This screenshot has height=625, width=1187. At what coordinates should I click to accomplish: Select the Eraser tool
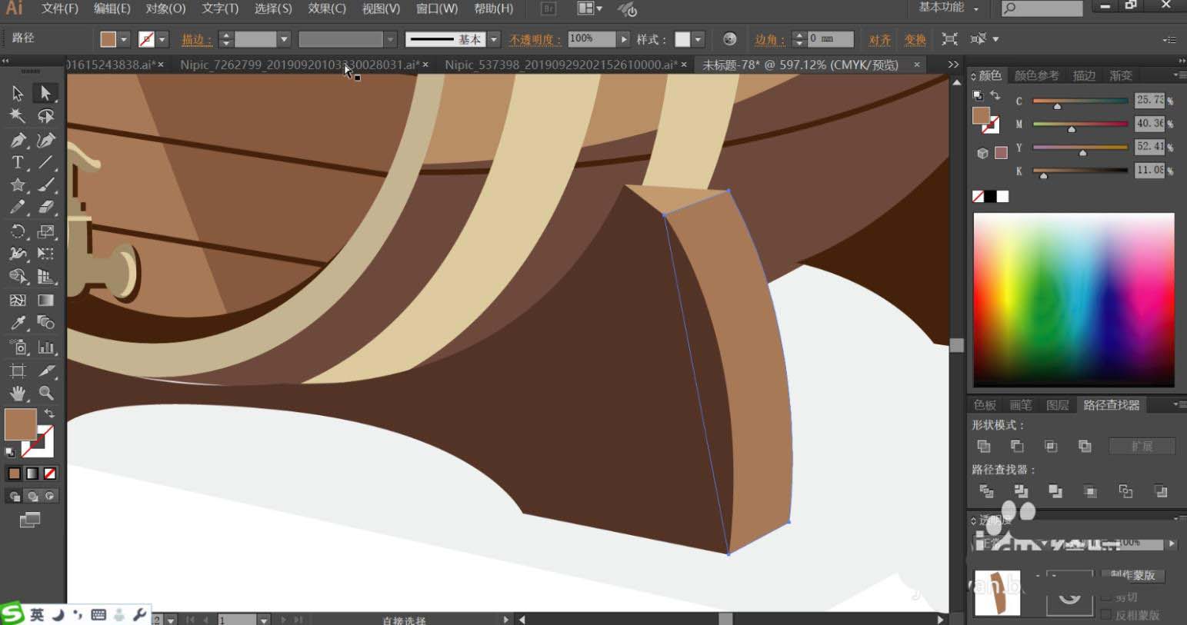tap(45, 208)
